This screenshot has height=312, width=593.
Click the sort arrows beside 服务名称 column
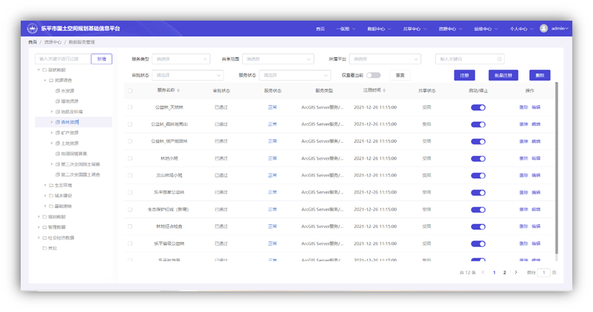[179, 90]
